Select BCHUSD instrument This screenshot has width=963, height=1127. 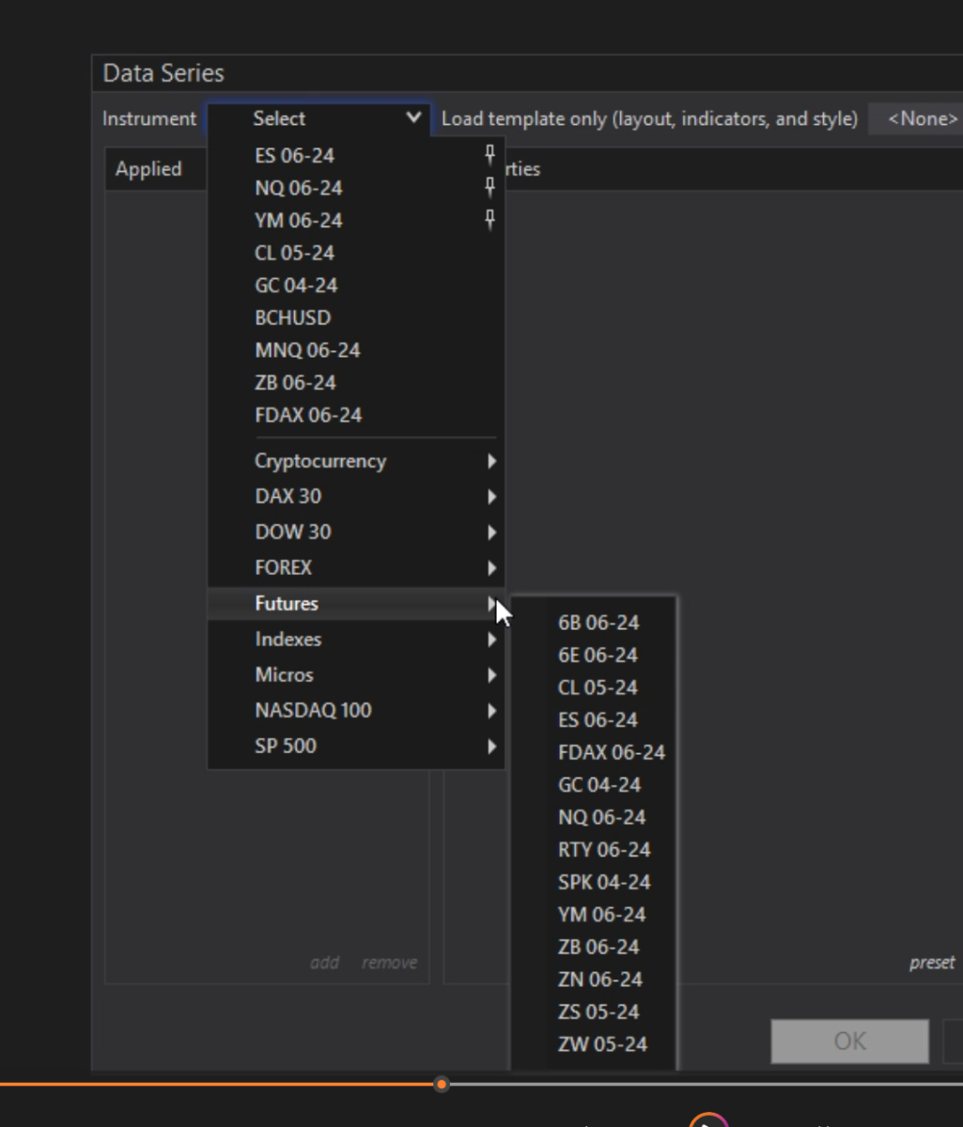click(x=356, y=317)
